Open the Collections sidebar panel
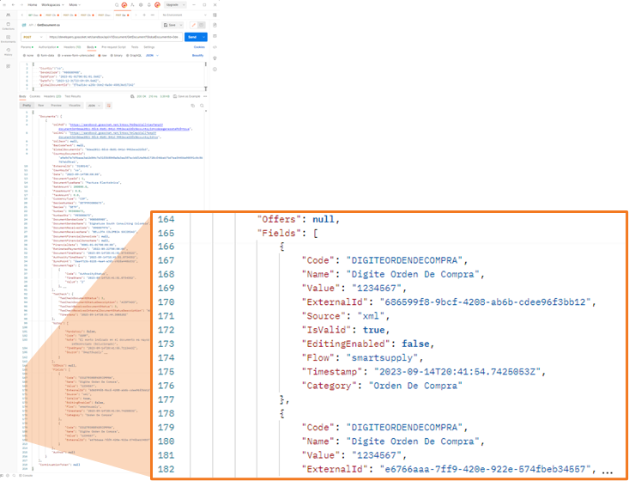Image resolution: width=629 pixels, height=481 pixels. [x=9, y=26]
